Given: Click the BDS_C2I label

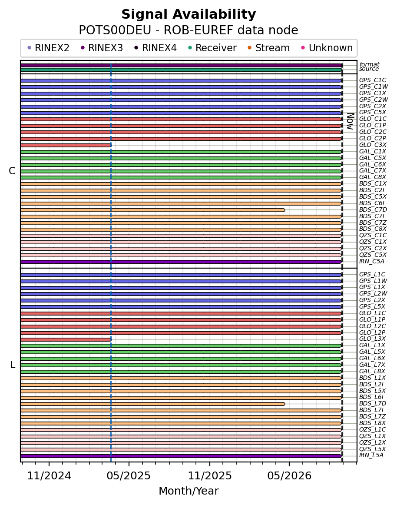Looking at the screenshot, I should click(372, 190).
